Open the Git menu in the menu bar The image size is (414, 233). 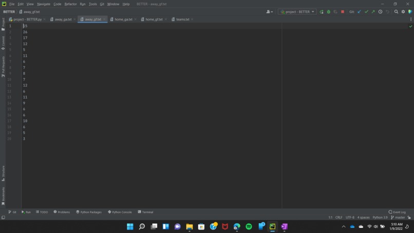pyautogui.click(x=102, y=4)
